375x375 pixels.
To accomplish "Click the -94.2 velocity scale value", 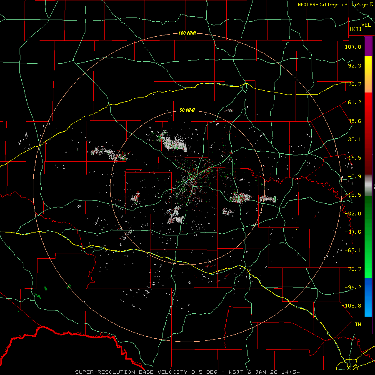I will click(353, 287).
